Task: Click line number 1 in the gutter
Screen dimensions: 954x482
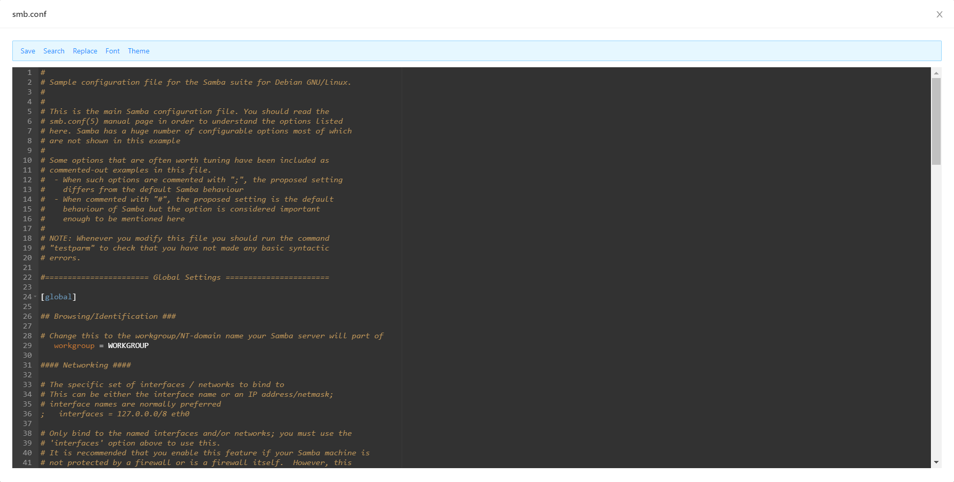Action: point(29,72)
